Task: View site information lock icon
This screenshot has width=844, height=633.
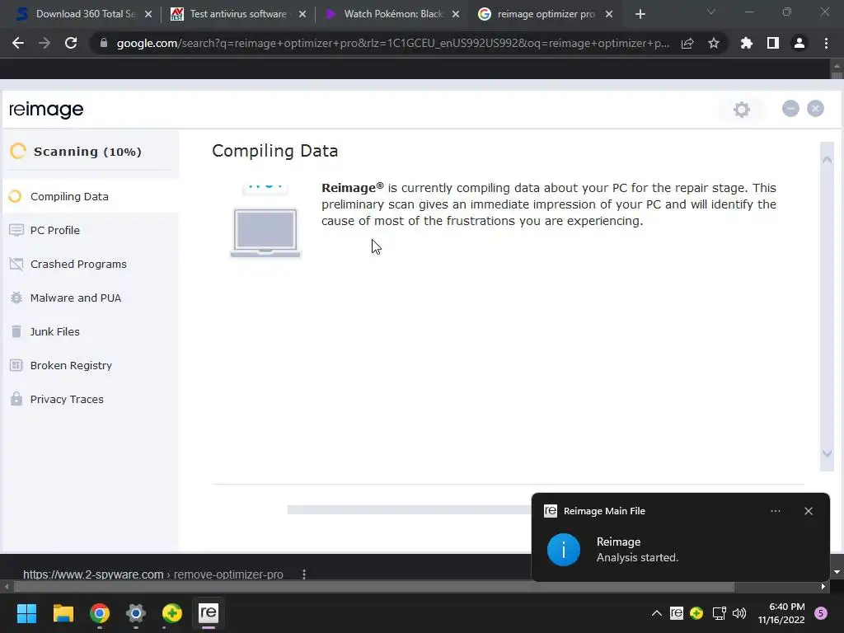Action: 104,43
